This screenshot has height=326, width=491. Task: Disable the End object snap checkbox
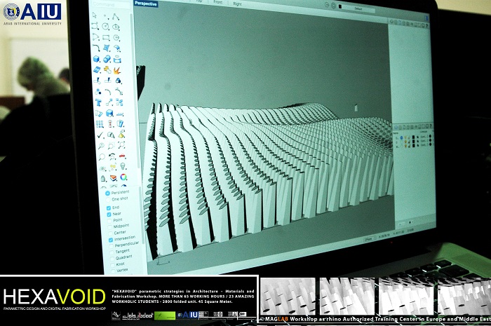pyautogui.click(x=109, y=208)
